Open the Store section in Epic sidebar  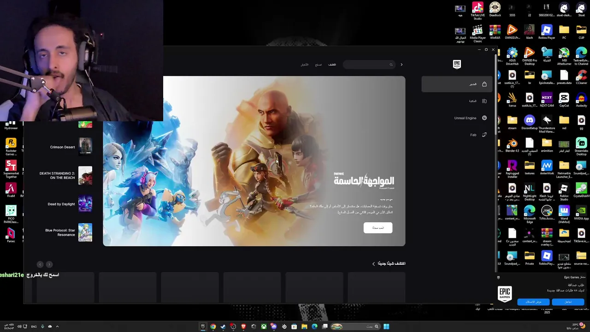coord(457,84)
